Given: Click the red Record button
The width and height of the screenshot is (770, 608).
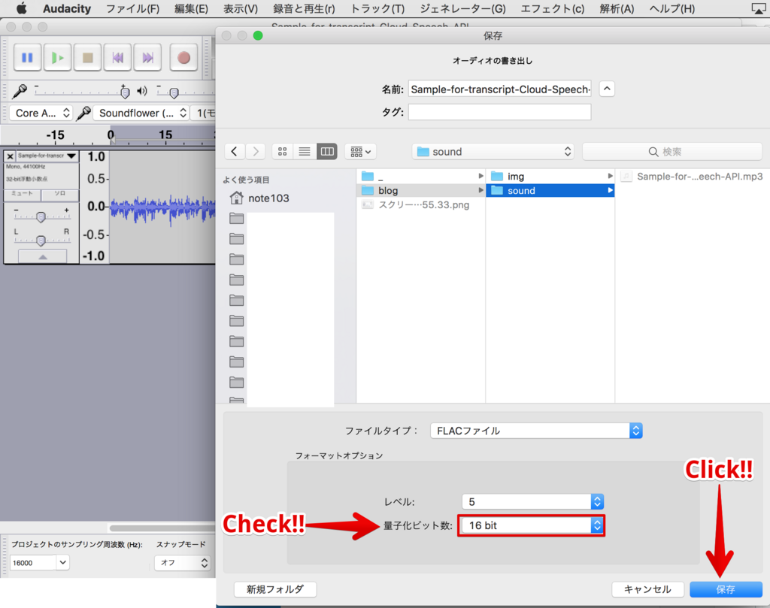Looking at the screenshot, I should pos(183,58).
